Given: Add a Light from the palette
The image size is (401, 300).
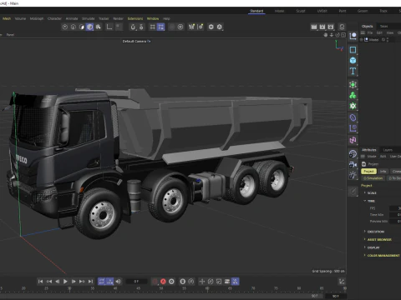Looking at the screenshot, I should 353,175.
